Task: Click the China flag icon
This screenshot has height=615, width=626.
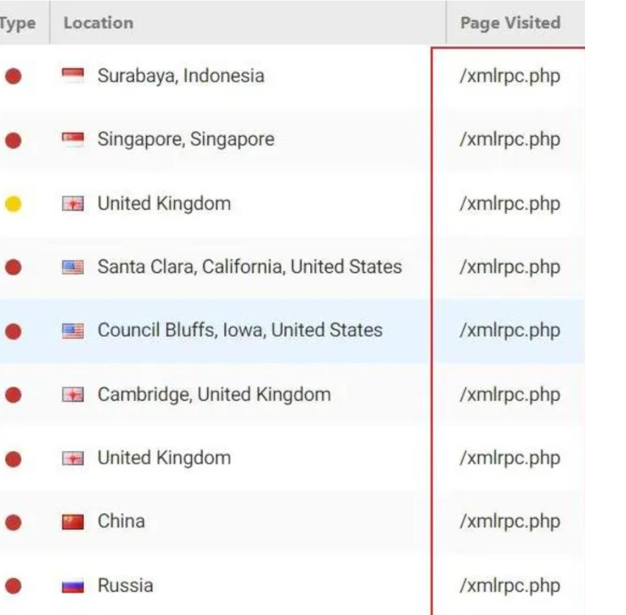Action: pyautogui.click(x=73, y=522)
